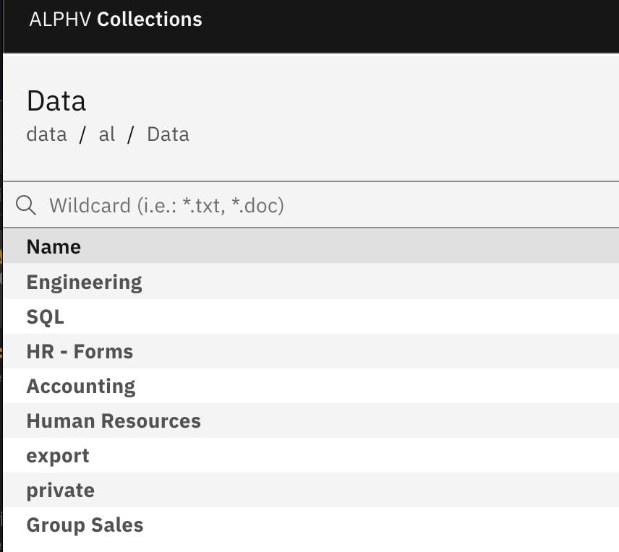Go to the 'data' breadcrumb root
The height and width of the screenshot is (552, 619).
(46, 134)
